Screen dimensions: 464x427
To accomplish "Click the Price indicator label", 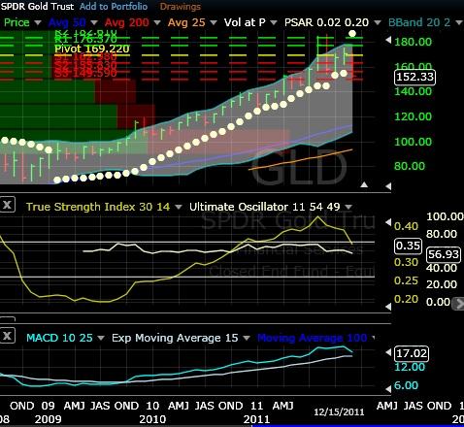I will [17, 22].
